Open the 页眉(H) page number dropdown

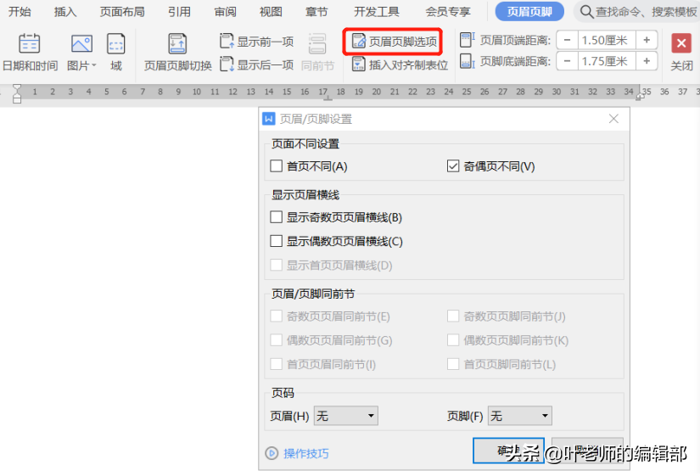tap(346, 416)
